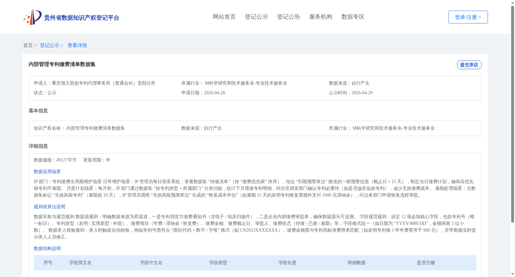Click the 贵州省数据知识产权登记平台 site title
Viewport: 515px width, 277px height.
coord(81,18)
